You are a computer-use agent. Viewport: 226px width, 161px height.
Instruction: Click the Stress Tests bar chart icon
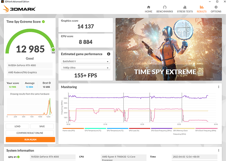[x=185, y=7]
